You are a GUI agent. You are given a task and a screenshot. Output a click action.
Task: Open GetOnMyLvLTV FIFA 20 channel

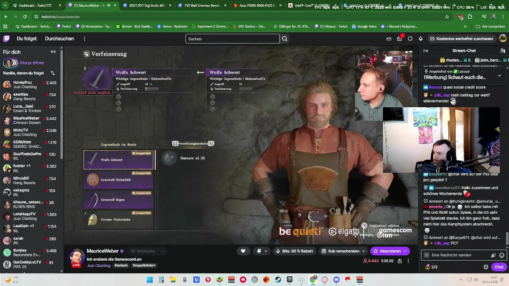30,264
